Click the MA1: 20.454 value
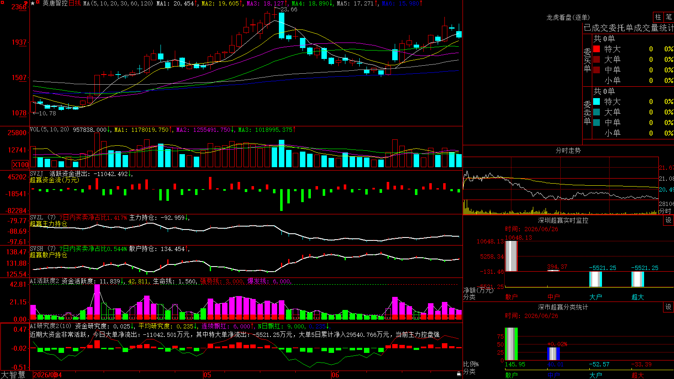The height and width of the screenshot is (379, 674). coord(175,3)
